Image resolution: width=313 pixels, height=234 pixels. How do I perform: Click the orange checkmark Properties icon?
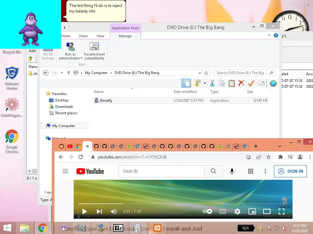[x=251, y=83]
